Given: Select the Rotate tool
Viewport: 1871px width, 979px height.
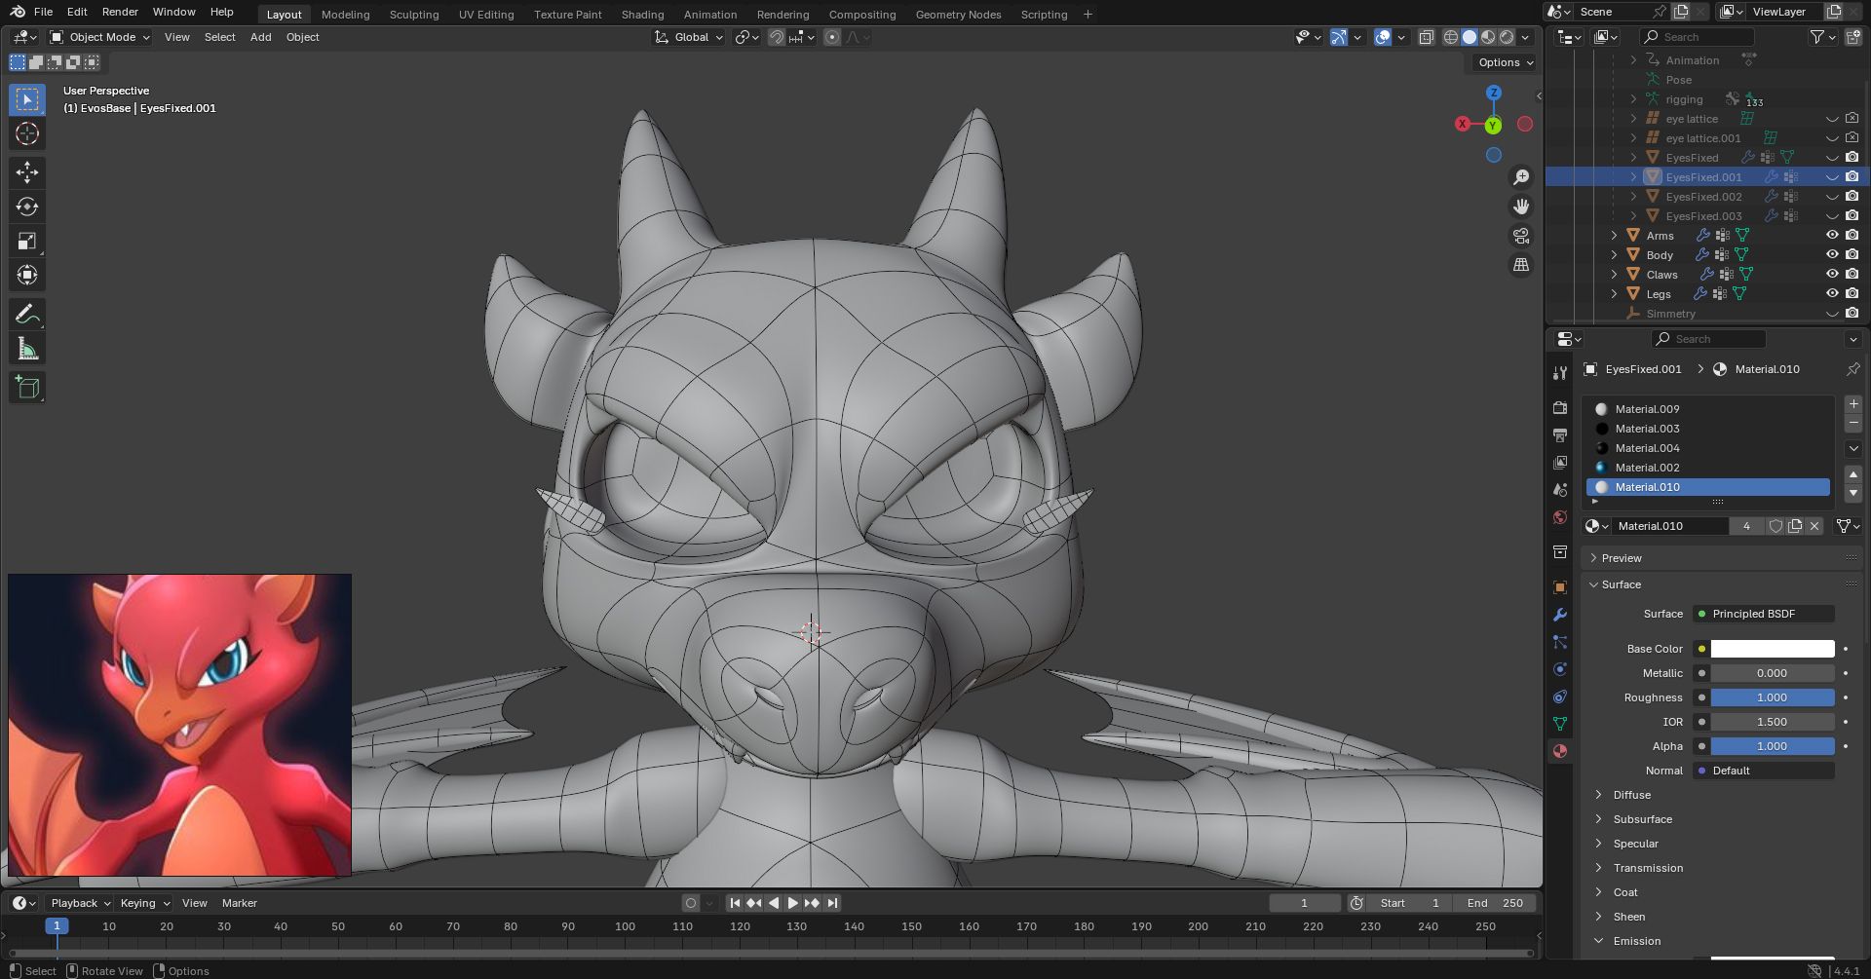Looking at the screenshot, I should 27,207.
